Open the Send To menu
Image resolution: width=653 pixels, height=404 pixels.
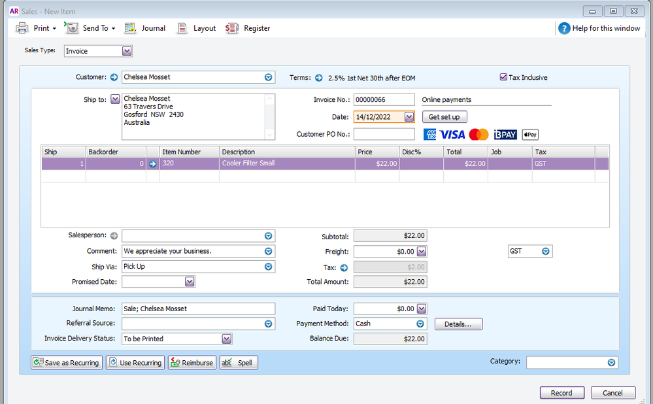point(72,28)
